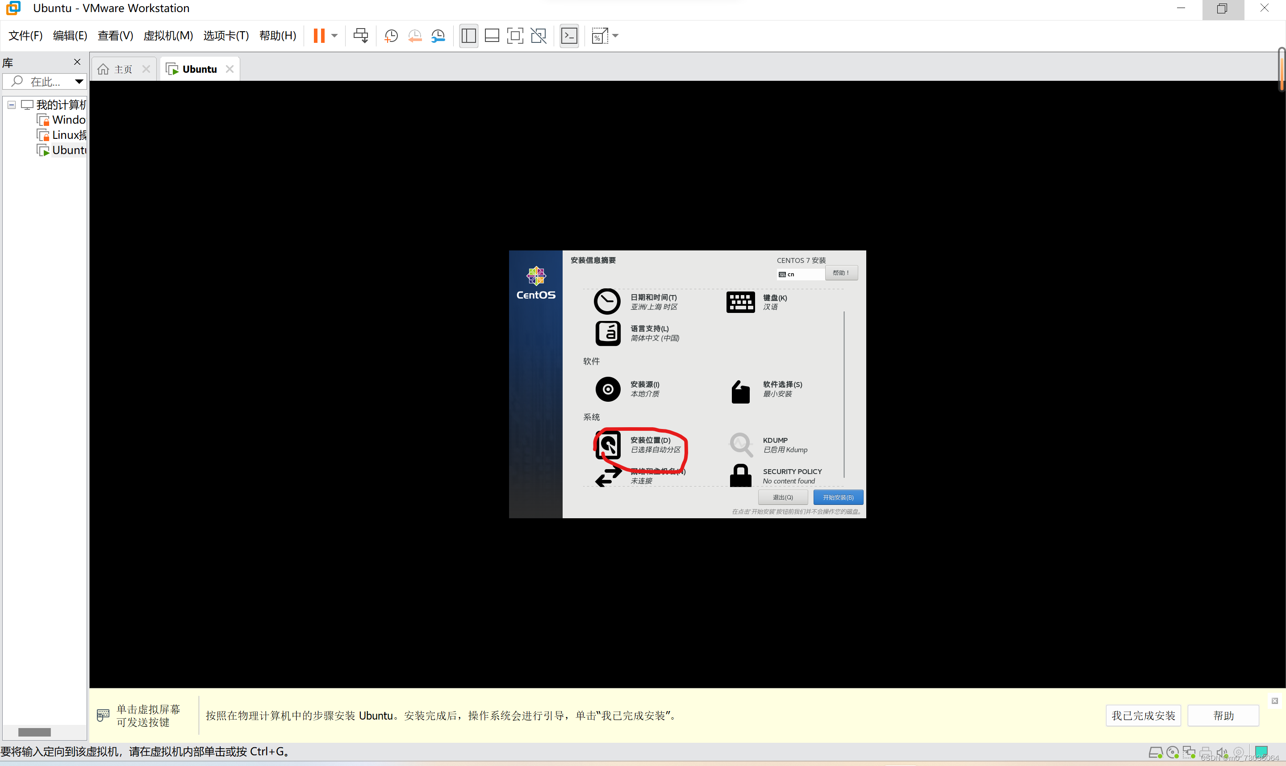
Task: Switch to the 主页 home tab
Action: [123, 69]
